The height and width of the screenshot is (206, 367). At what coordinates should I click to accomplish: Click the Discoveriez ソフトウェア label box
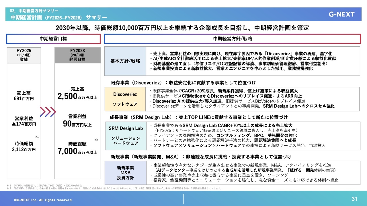coord(125,99)
